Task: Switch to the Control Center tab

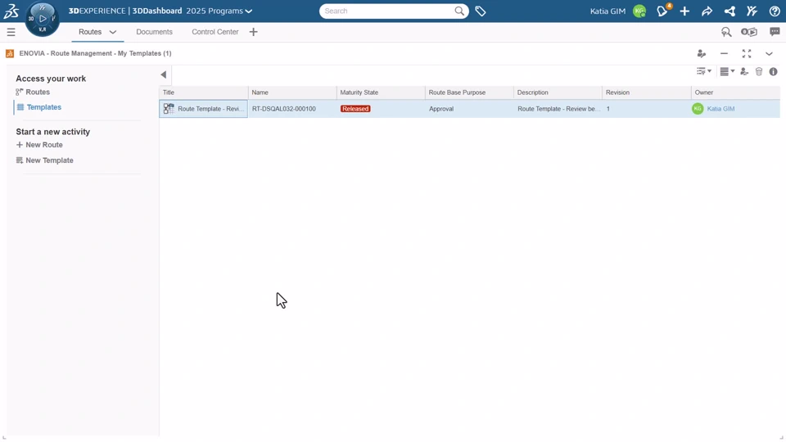Action: tap(215, 32)
